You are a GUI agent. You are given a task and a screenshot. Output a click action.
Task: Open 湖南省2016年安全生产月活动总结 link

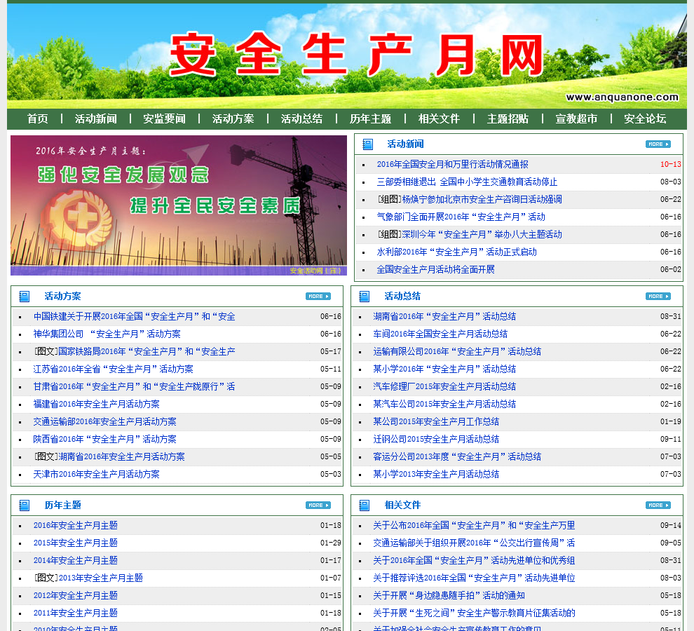(x=444, y=317)
